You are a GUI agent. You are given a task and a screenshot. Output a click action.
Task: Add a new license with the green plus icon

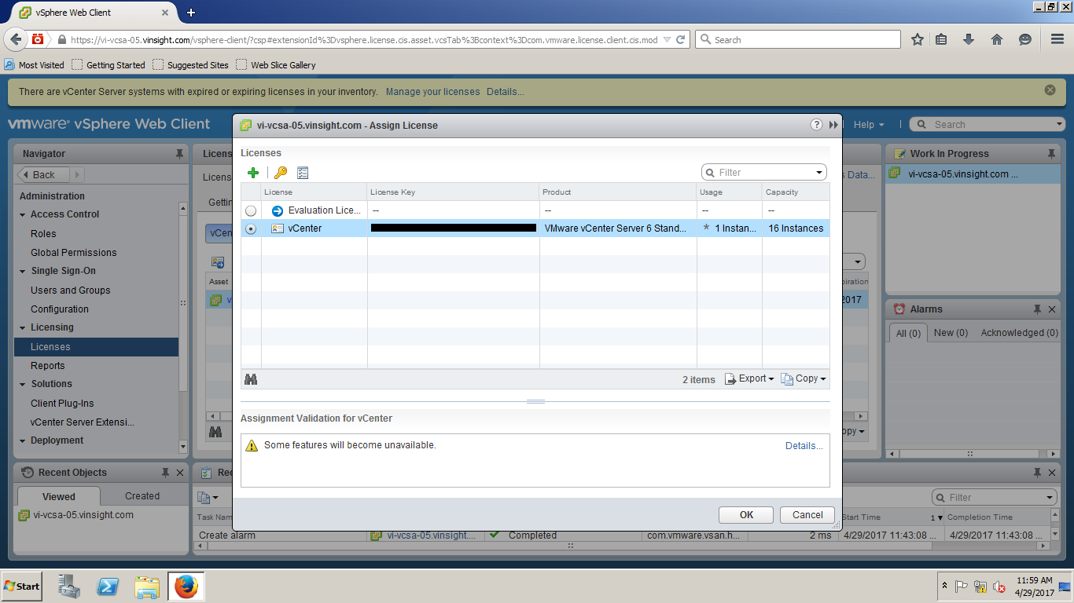(x=252, y=173)
